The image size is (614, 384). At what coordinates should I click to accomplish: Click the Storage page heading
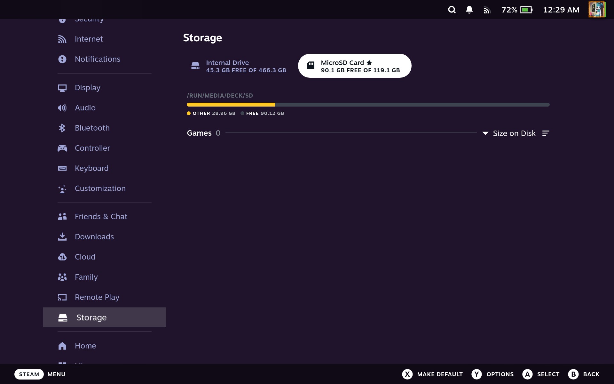(x=202, y=38)
